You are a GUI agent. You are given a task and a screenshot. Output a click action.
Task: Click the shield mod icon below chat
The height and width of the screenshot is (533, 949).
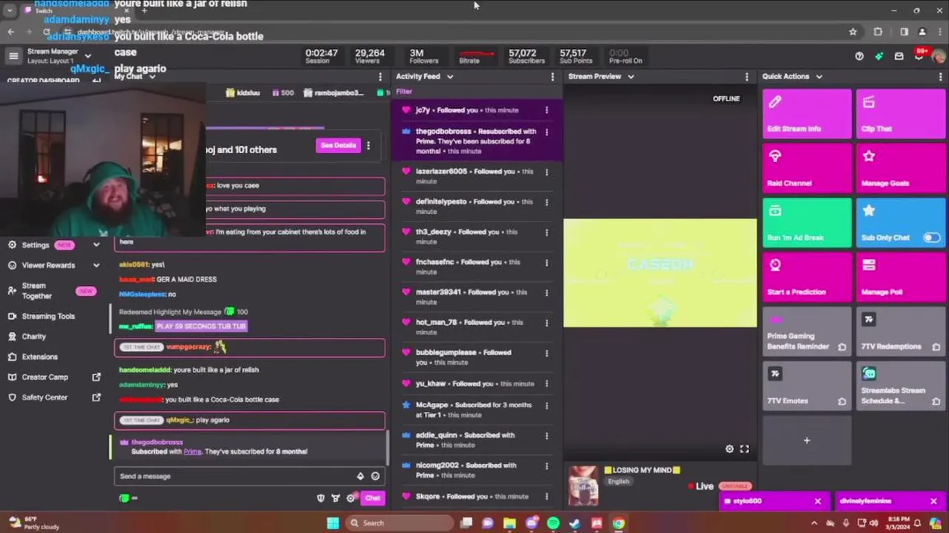[x=321, y=498]
